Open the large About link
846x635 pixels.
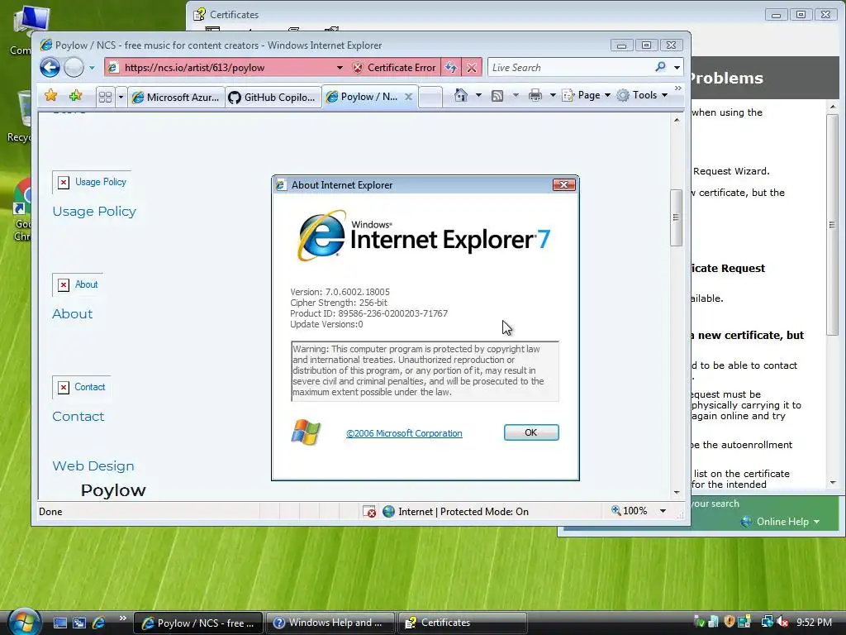click(73, 313)
